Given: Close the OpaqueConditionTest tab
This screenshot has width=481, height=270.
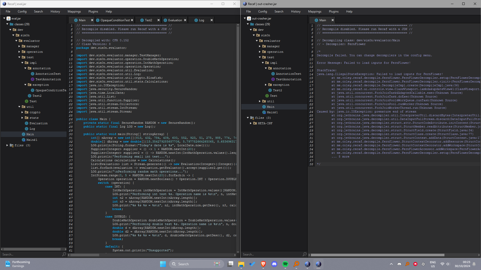Looking at the screenshot, I should [x=132, y=20].
